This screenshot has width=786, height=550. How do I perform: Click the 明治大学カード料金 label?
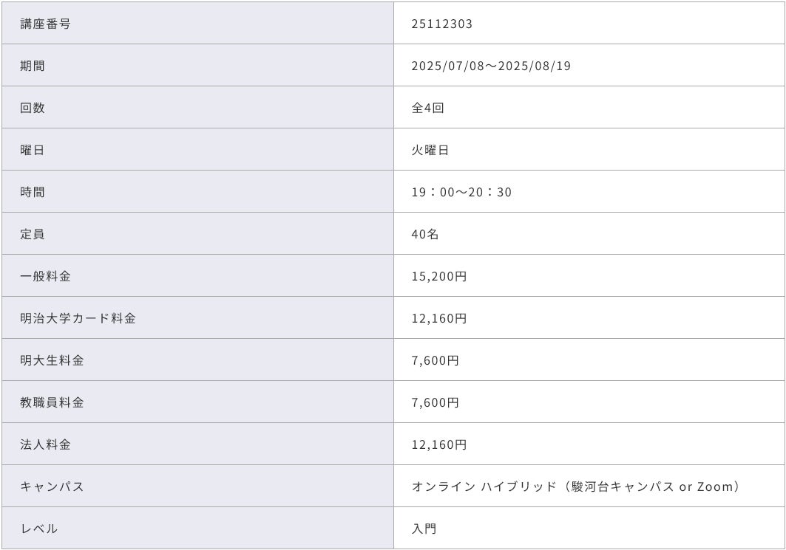(x=78, y=318)
